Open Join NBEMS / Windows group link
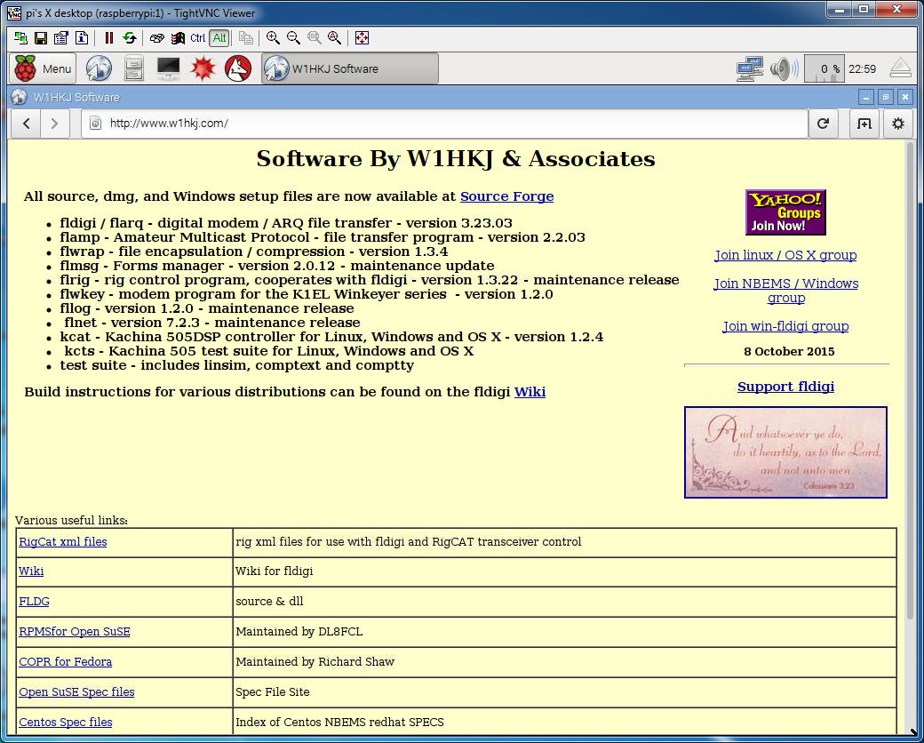 click(x=785, y=291)
